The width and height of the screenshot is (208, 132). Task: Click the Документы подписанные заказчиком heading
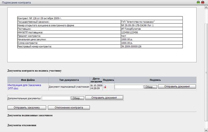[x=30, y=115]
